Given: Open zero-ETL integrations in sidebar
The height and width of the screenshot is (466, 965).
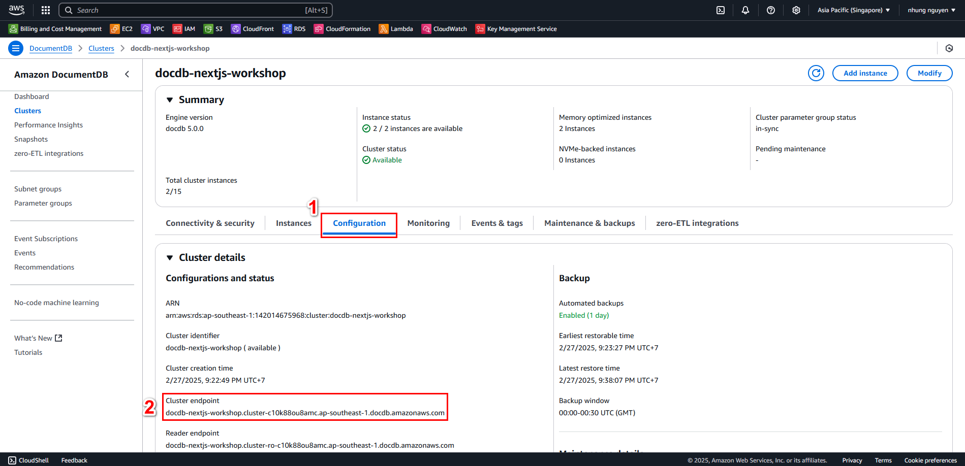Looking at the screenshot, I should click(x=49, y=153).
